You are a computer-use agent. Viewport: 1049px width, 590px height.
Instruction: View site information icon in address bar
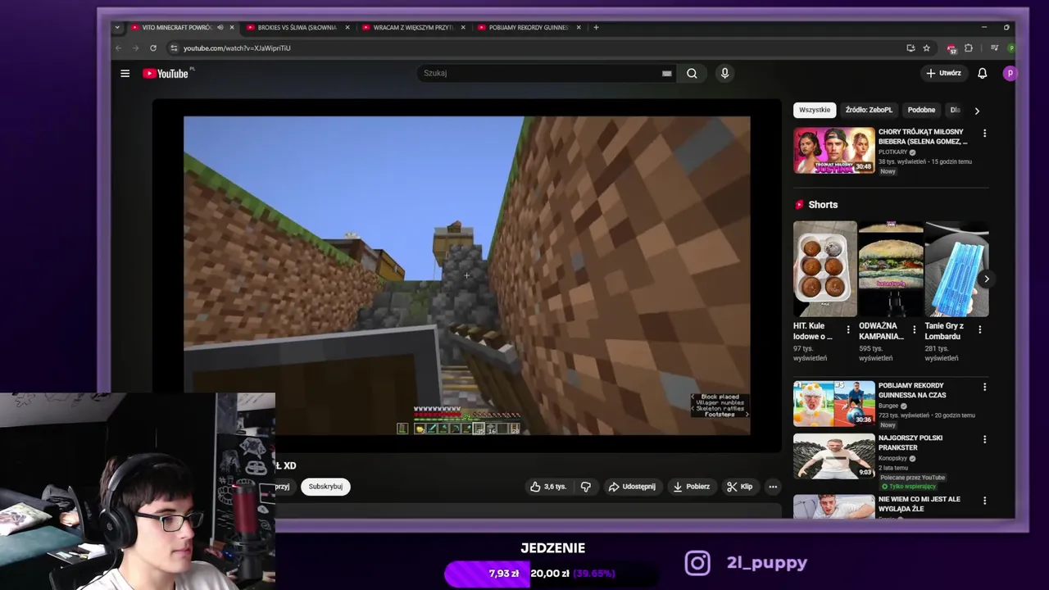point(174,48)
